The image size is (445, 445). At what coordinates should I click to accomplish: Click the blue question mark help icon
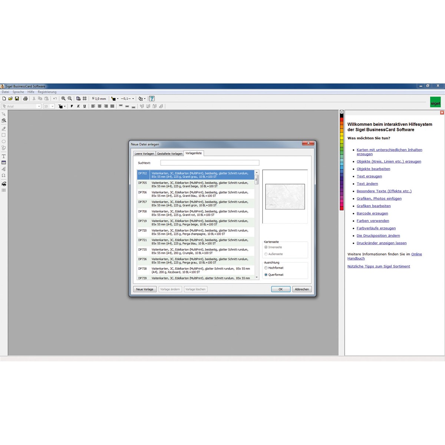152,99
